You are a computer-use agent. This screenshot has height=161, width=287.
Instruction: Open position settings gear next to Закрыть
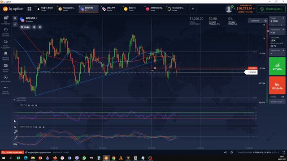click(265, 21)
